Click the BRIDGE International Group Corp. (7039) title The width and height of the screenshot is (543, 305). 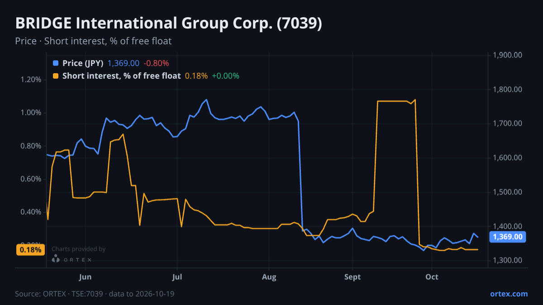click(168, 23)
